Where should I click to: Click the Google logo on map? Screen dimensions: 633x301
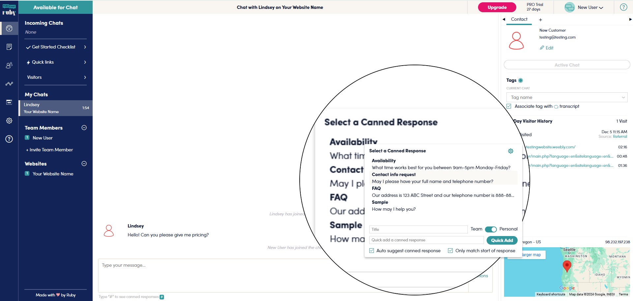[567, 288]
